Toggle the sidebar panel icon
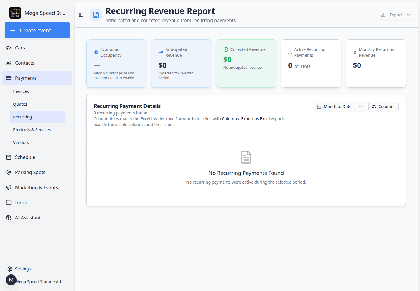The height and width of the screenshot is (291, 420). pos(81,15)
